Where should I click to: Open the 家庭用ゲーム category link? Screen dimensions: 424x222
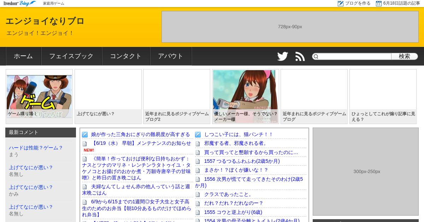click(54, 4)
